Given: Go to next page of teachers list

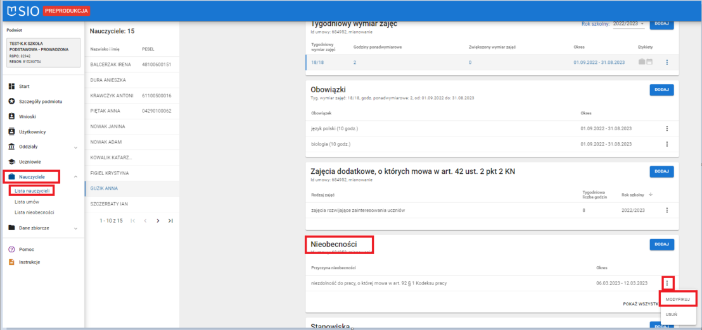Looking at the screenshot, I should tap(158, 221).
